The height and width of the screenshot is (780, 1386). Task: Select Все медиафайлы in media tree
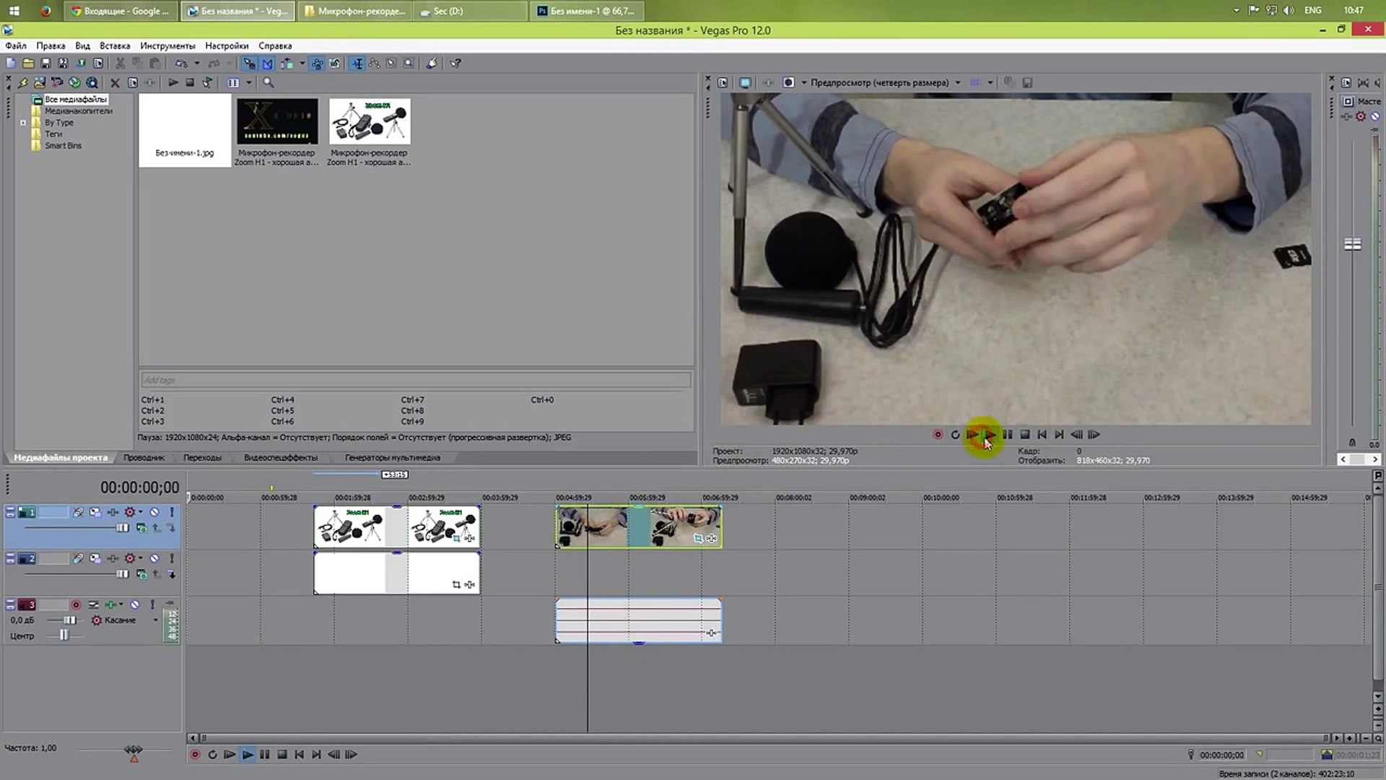click(76, 100)
